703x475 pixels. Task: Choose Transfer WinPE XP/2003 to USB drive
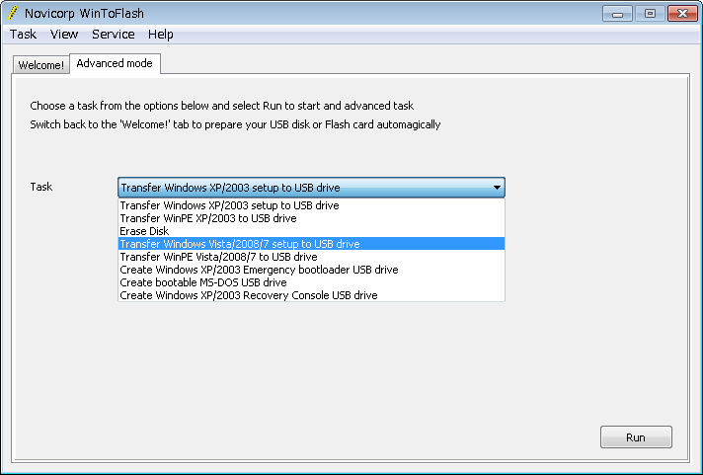pos(311,218)
